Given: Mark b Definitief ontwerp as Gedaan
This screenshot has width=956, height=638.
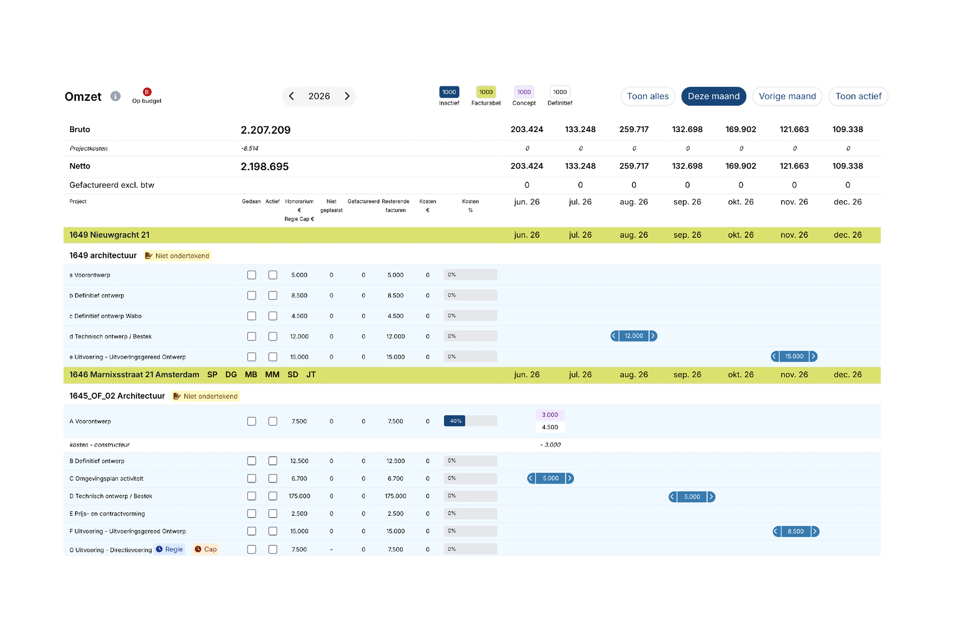Looking at the screenshot, I should (252, 296).
